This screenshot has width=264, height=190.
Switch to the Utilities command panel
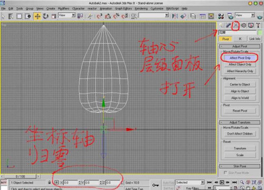[258, 25]
